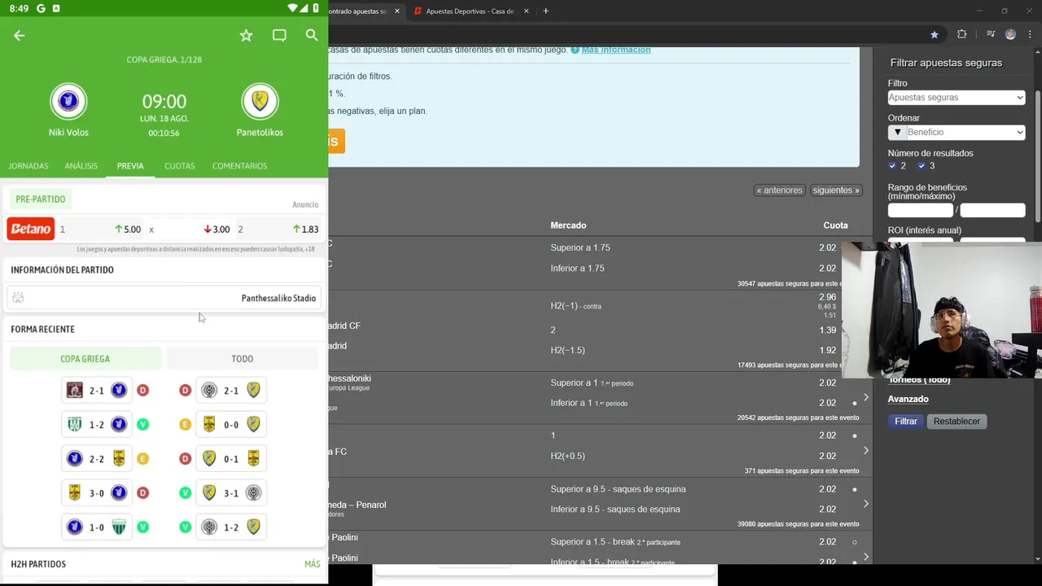Switch to the Apuestas Deportivas browser tab

pyautogui.click(x=471, y=11)
